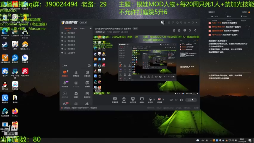254x143 pixels.
Task: Toggle visibility eye of 文本 4 layer
Action: tap(62, 49)
